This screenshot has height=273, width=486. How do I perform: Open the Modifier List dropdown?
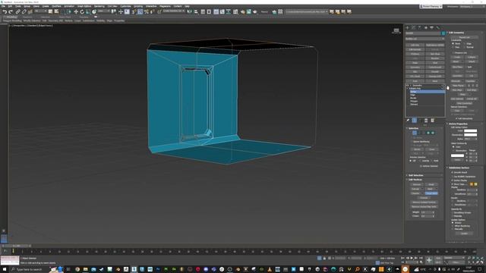point(425,39)
